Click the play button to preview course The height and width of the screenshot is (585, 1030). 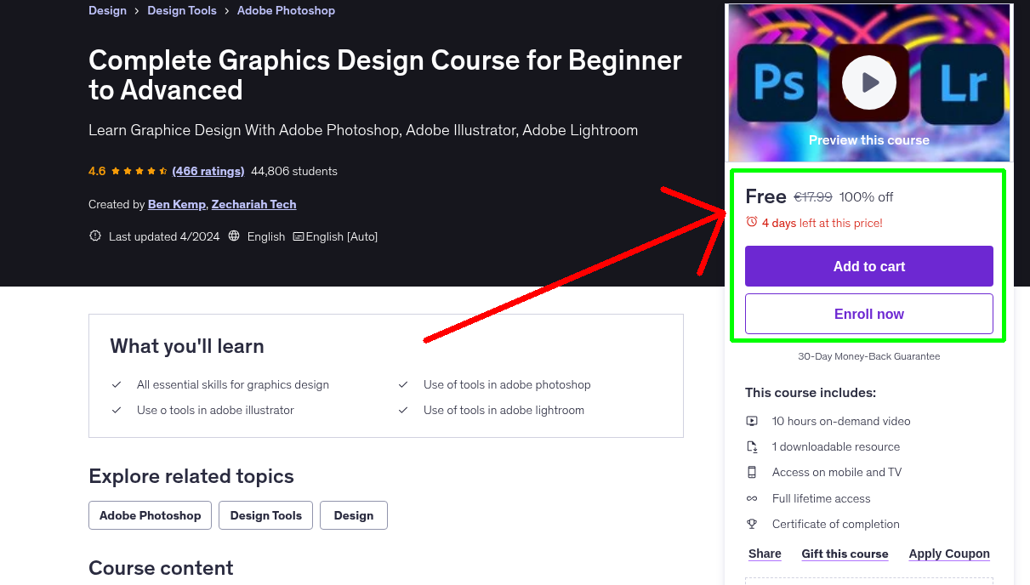868,82
